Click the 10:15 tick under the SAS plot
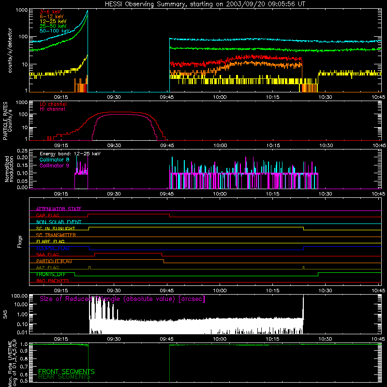Viewport: 387px width, 387px height. [x=272, y=339]
